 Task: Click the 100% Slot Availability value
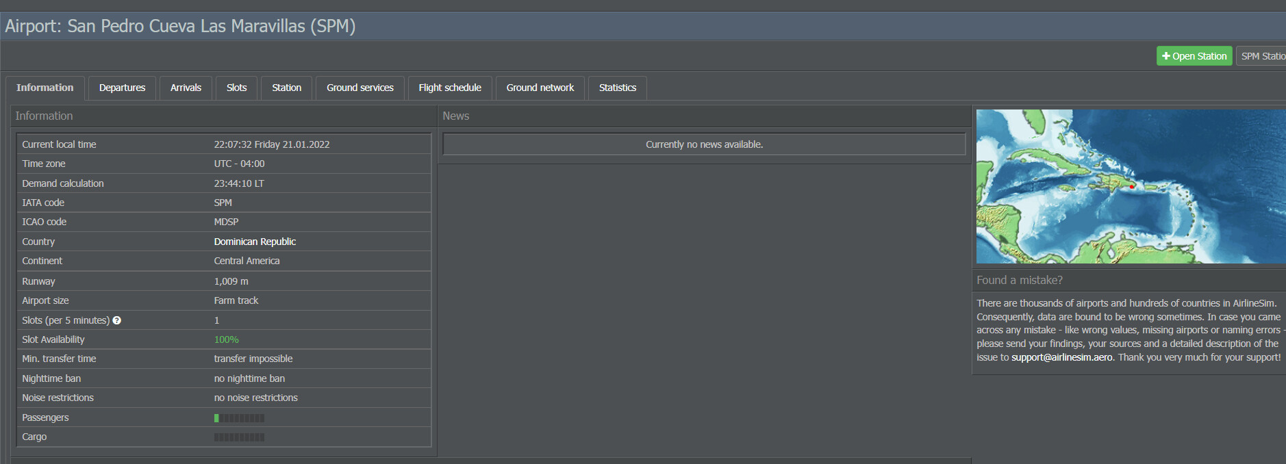(x=226, y=339)
